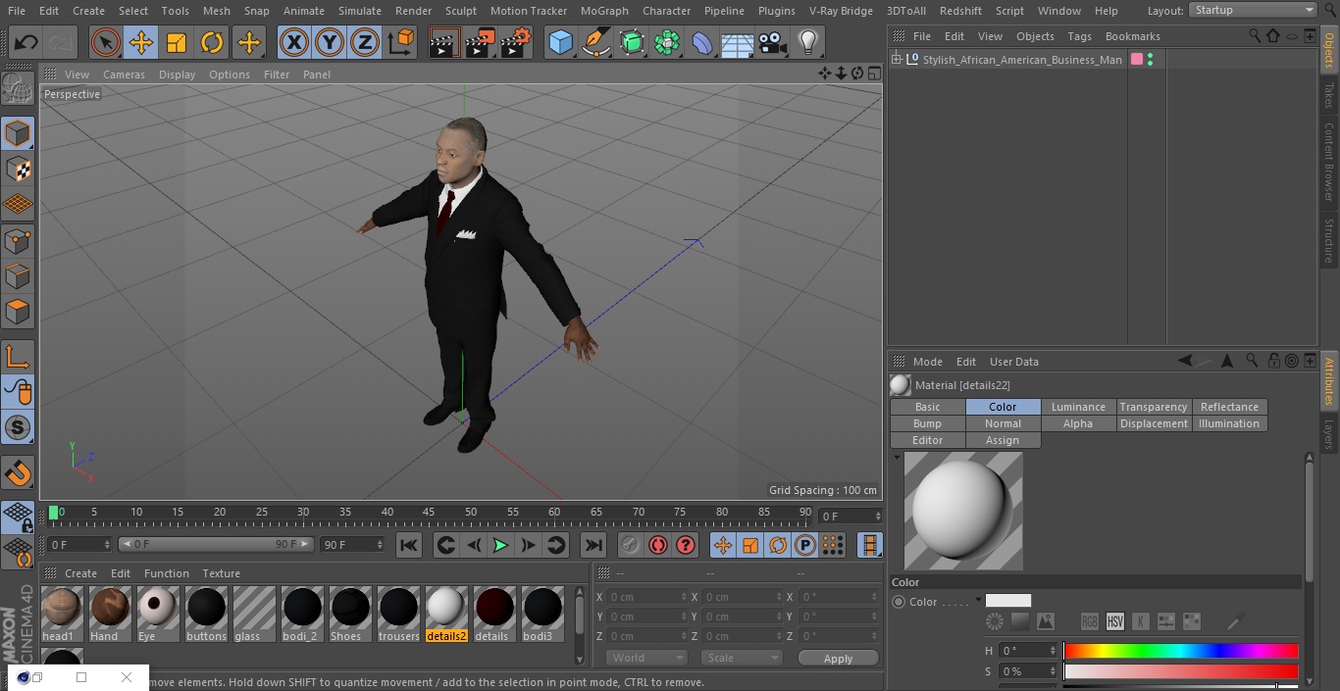Open the Color texture arrow menu
This screenshot has width=1340, height=691.
pyautogui.click(x=978, y=601)
